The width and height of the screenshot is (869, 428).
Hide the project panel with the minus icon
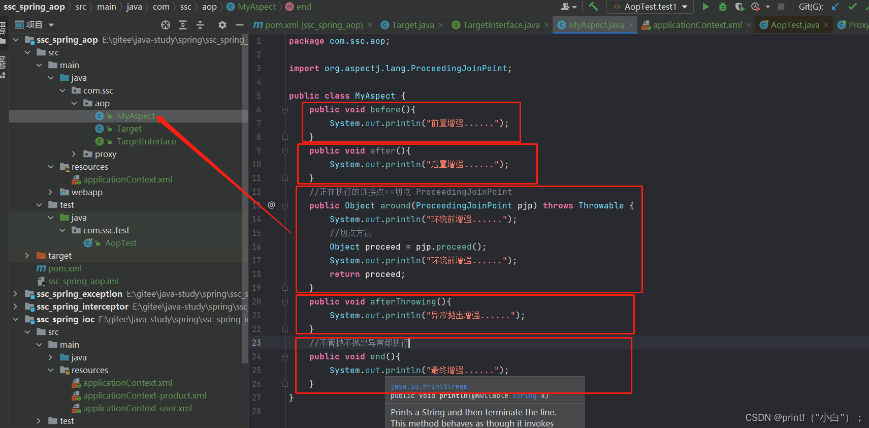click(240, 25)
